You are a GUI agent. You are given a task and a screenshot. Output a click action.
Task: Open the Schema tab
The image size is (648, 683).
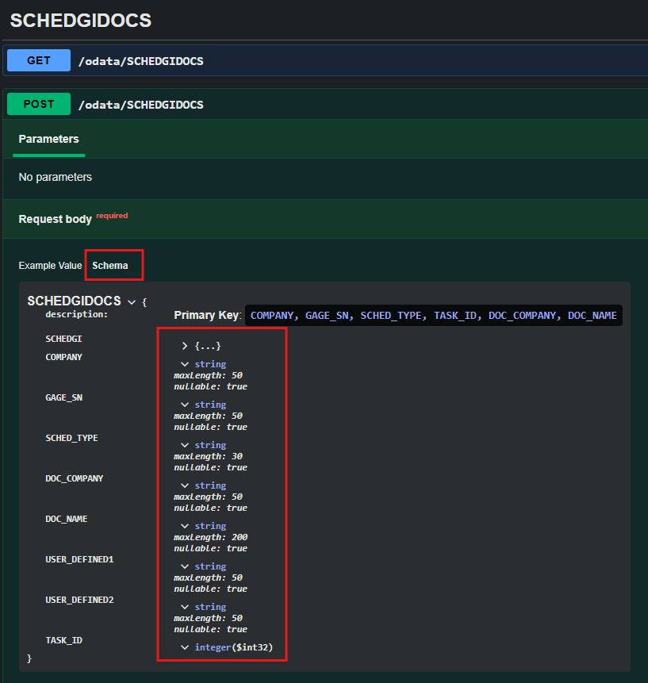coord(110,266)
